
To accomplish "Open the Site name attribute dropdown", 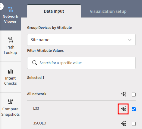I will (81, 40).
